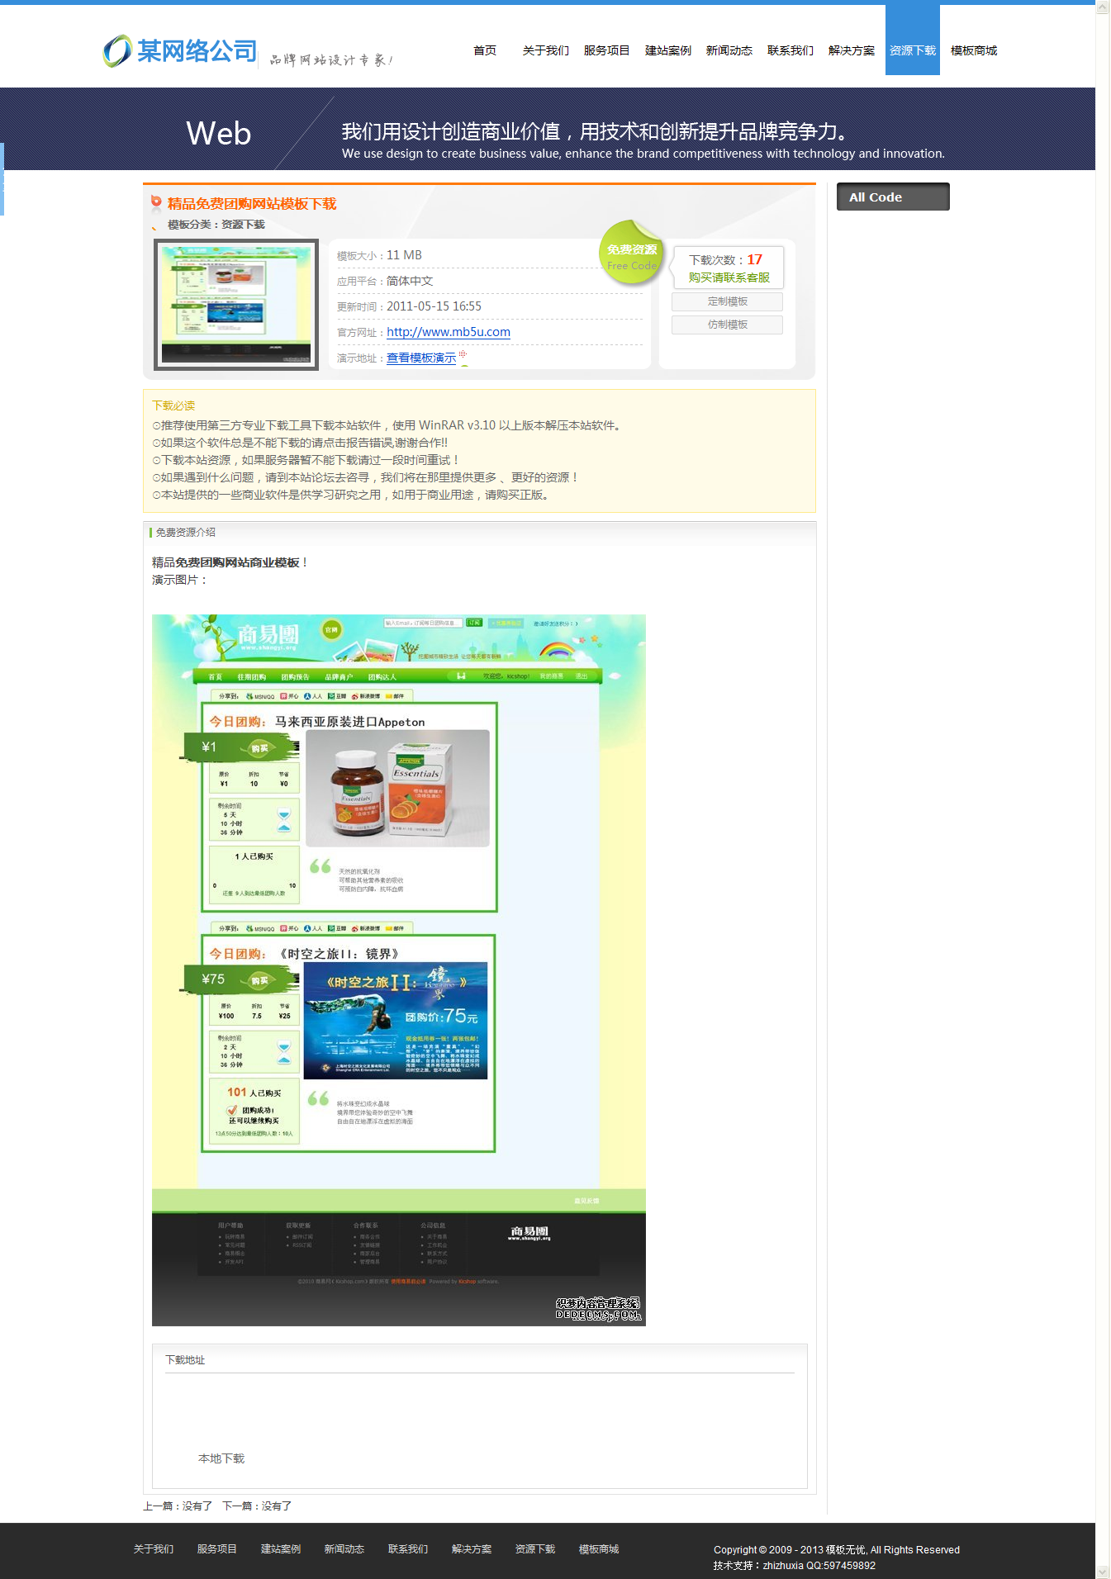Image resolution: width=1111 pixels, height=1579 pixels.
Task: Click the small template preview thumbnail
Action: (x=236, y=304)
